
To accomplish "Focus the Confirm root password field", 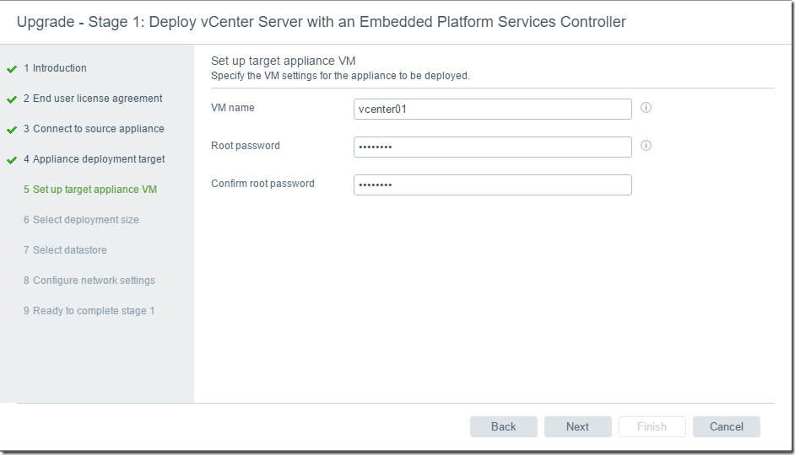I will [x=492, y=185].
